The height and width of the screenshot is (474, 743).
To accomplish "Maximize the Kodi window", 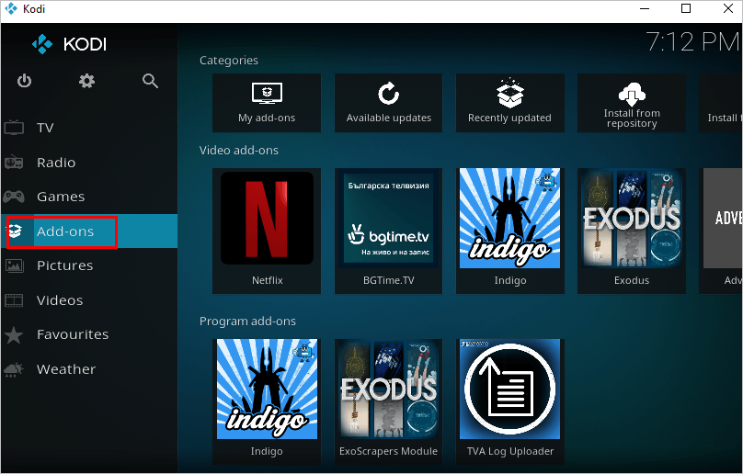I will coord(686,9).
